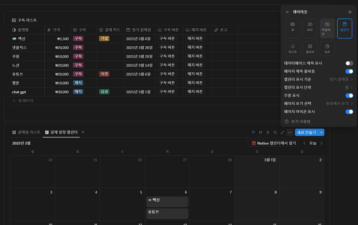Image resolution: width=358 pixels, height=225 pixels.
Task: Add a new view with plus icon
Action: 83,132
